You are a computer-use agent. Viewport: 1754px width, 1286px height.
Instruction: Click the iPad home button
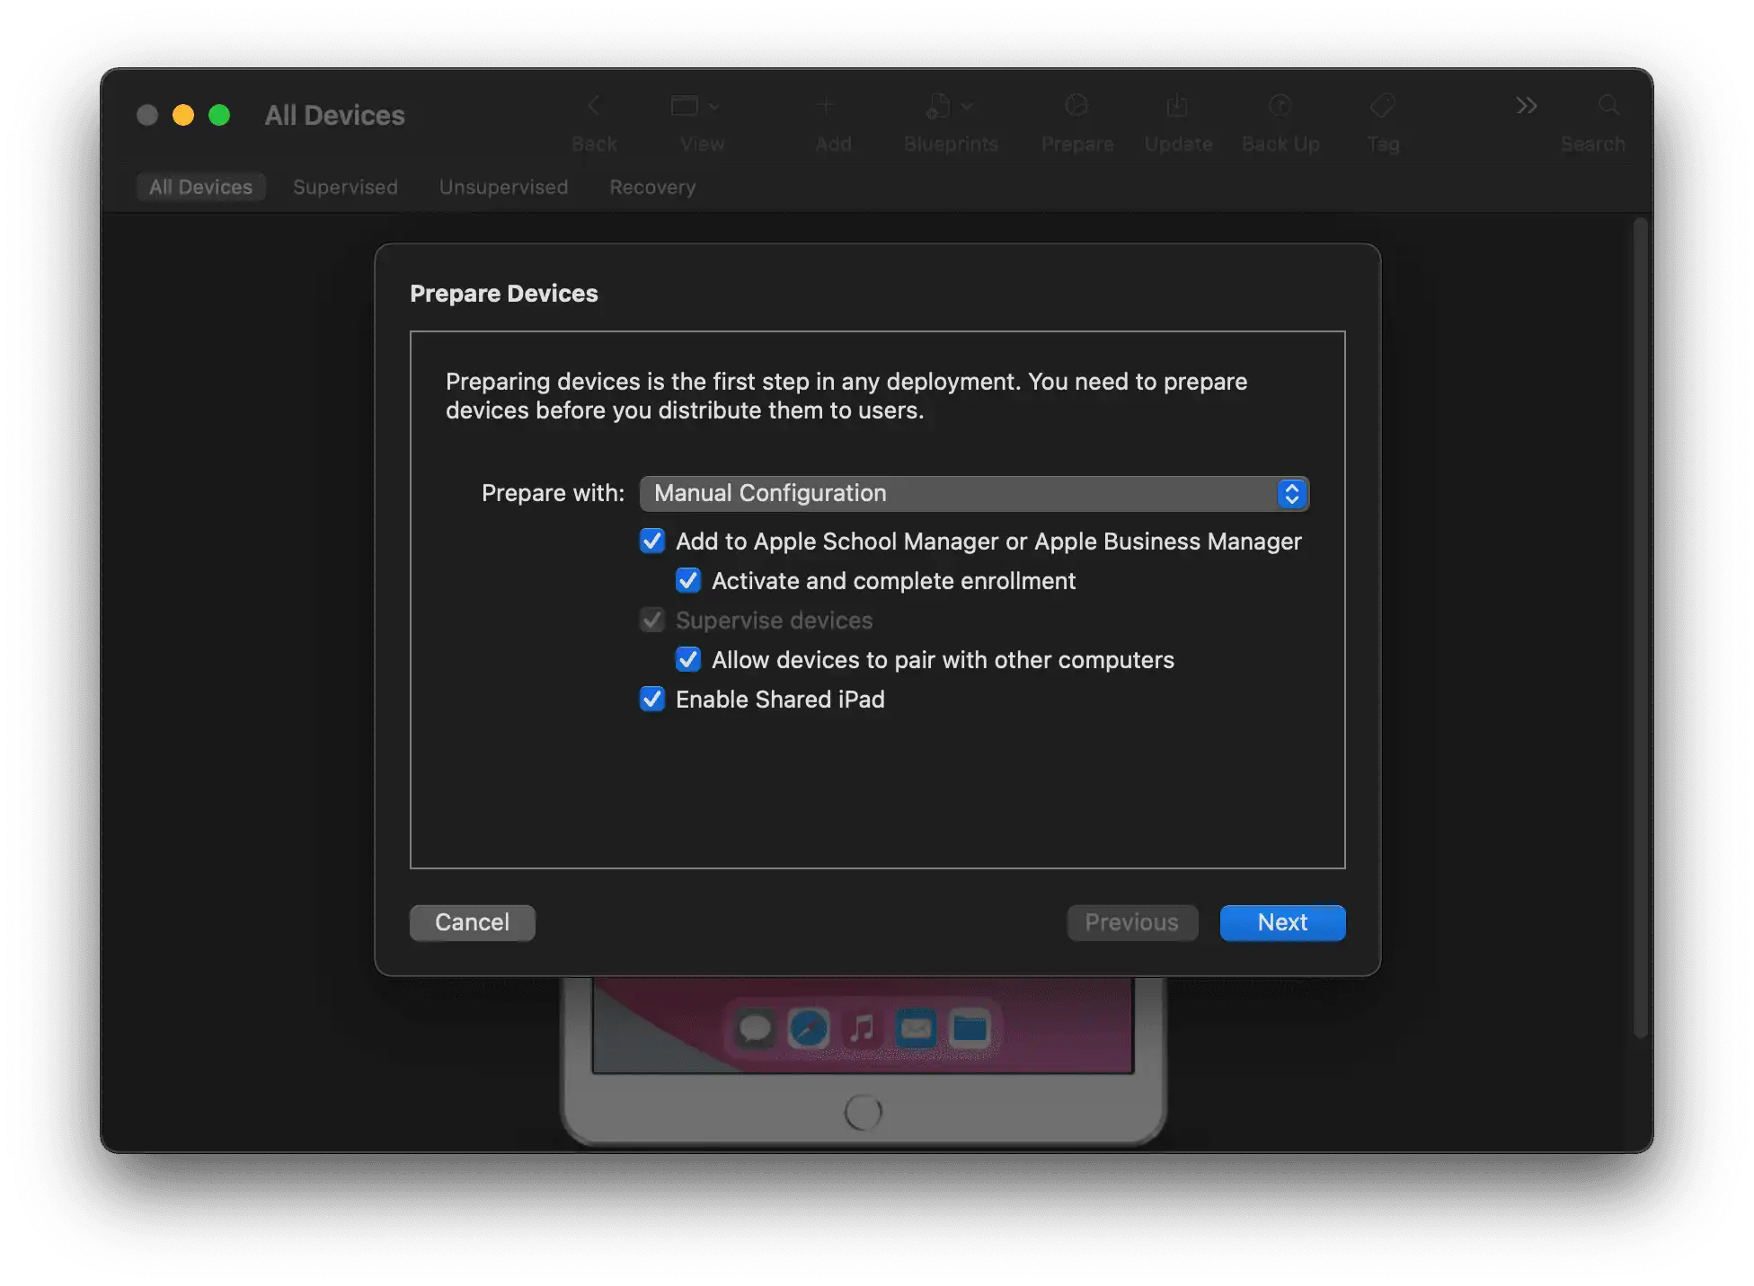(864, 1113)
